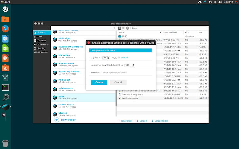
Task: Open Contacts in the sidebar
Action: coord(41,40)
